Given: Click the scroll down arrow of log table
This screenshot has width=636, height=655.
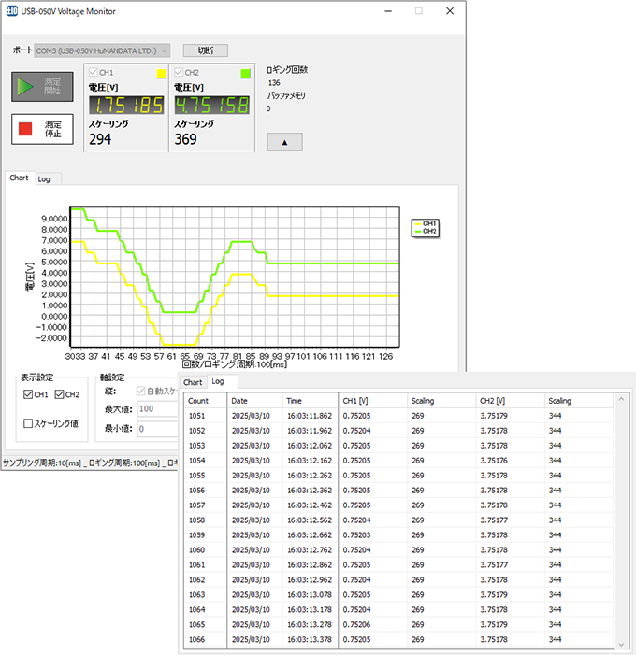Looking at the screenshot, I should pyautogui.click(x=621, y=644).
